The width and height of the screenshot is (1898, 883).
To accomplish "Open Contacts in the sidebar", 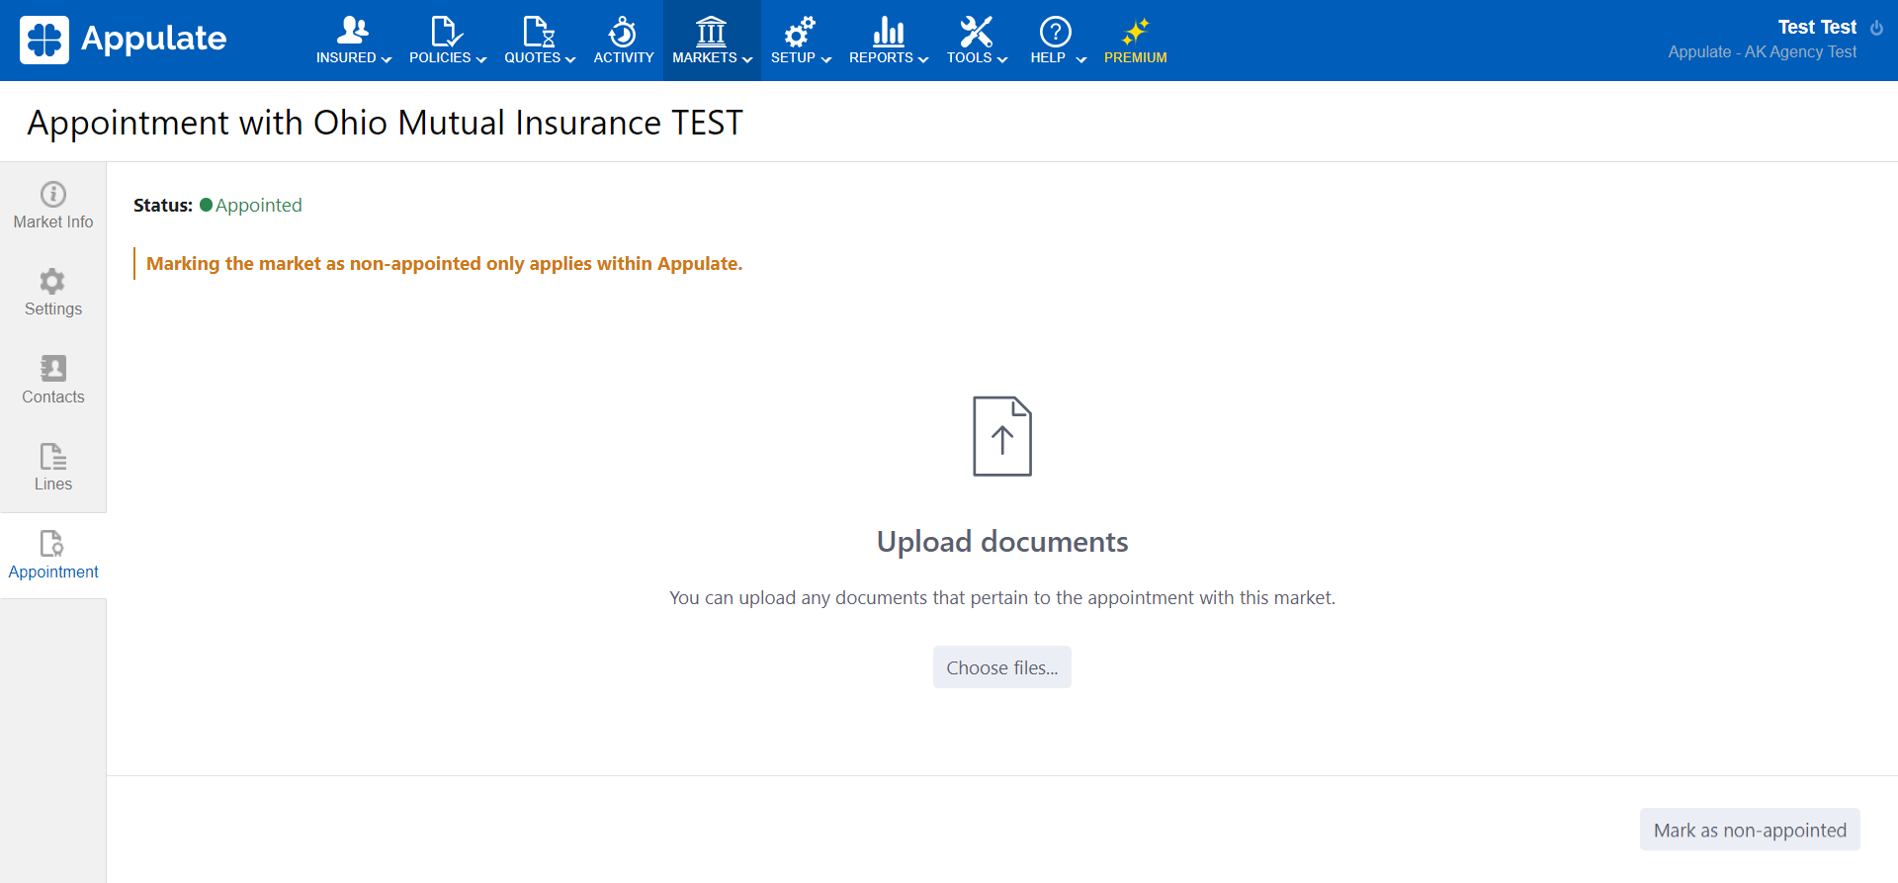I will click(53, 380).
